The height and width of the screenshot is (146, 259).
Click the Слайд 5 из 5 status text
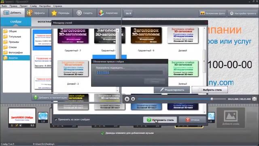7,144
